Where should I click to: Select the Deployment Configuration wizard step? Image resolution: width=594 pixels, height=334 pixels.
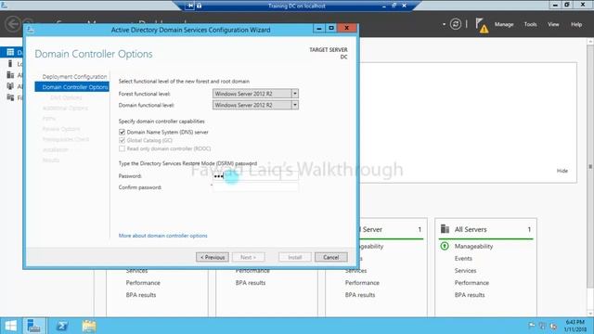click(x=74, y=76)
